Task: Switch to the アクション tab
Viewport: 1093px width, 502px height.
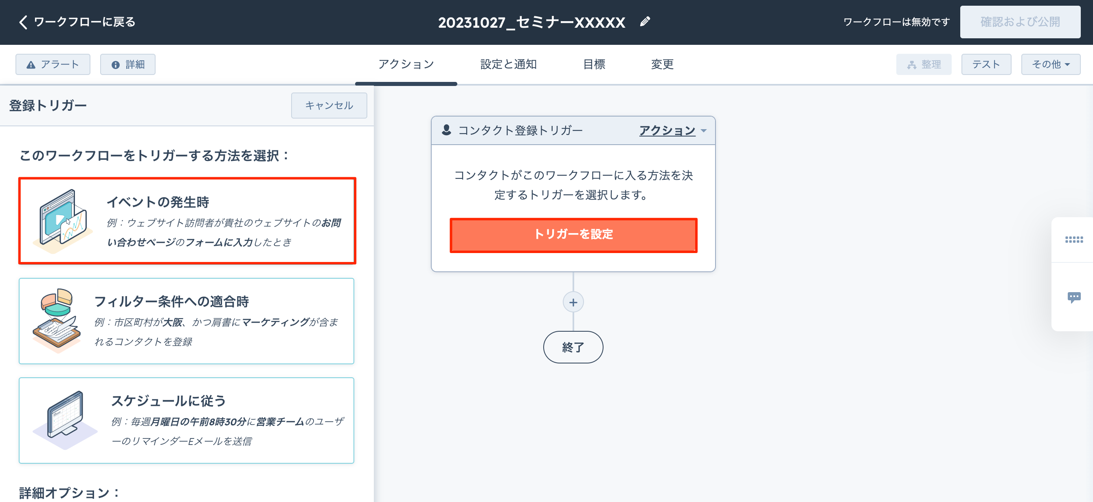Action: [406, 64]
